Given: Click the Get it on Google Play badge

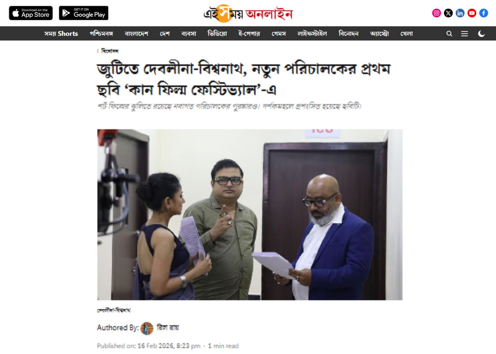Looking at the screenshot, I should pos(84,13).
